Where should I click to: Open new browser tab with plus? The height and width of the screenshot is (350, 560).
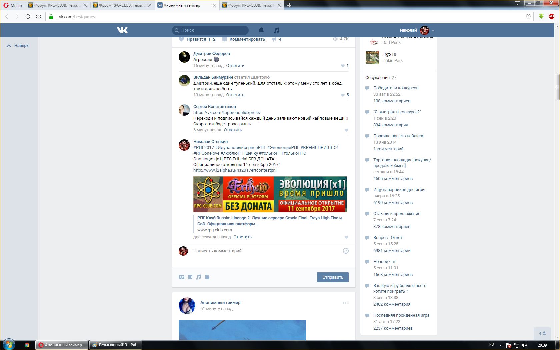tap(289, 5)
